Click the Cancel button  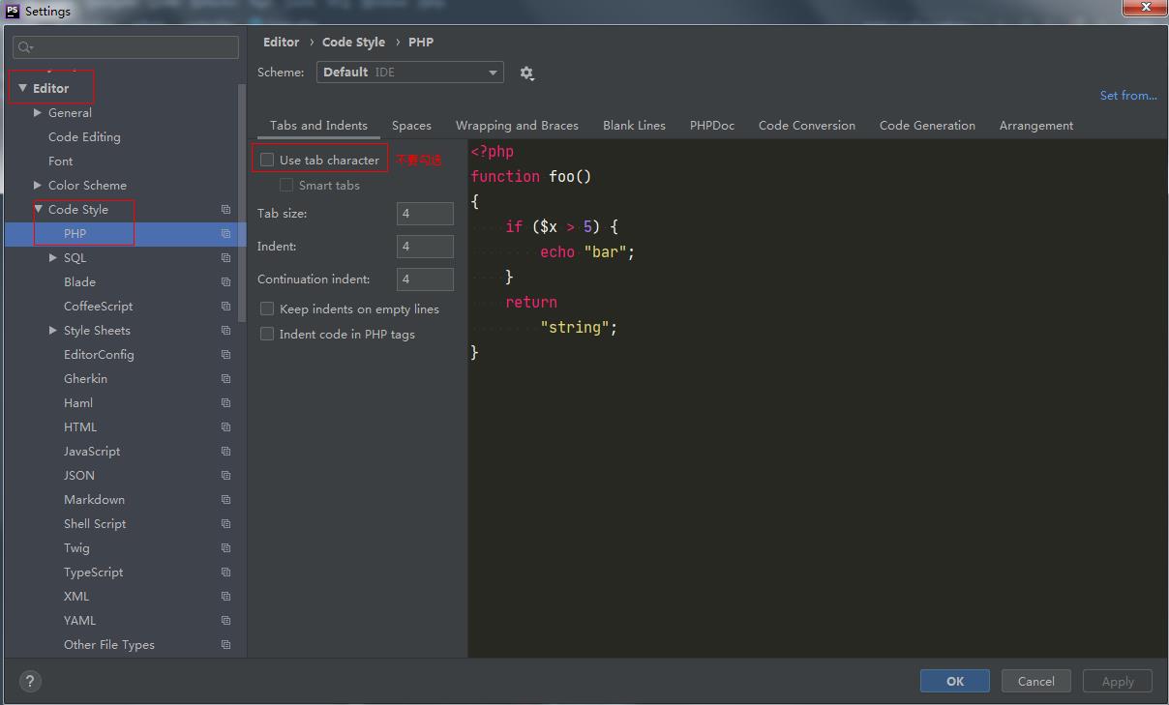click(x=1035, y=681)
